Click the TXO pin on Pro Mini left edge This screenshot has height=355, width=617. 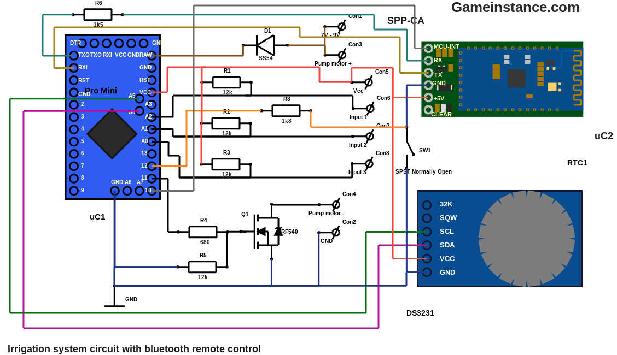[x=73, y=55]
